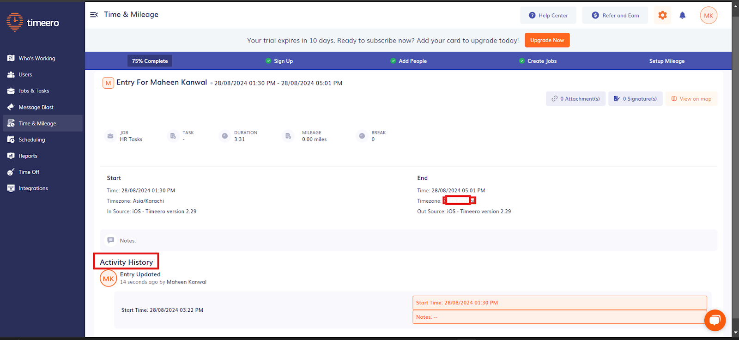The image size is (739, 340).
Task: Click the Scheduling sidebar icon
Action: 11,140
